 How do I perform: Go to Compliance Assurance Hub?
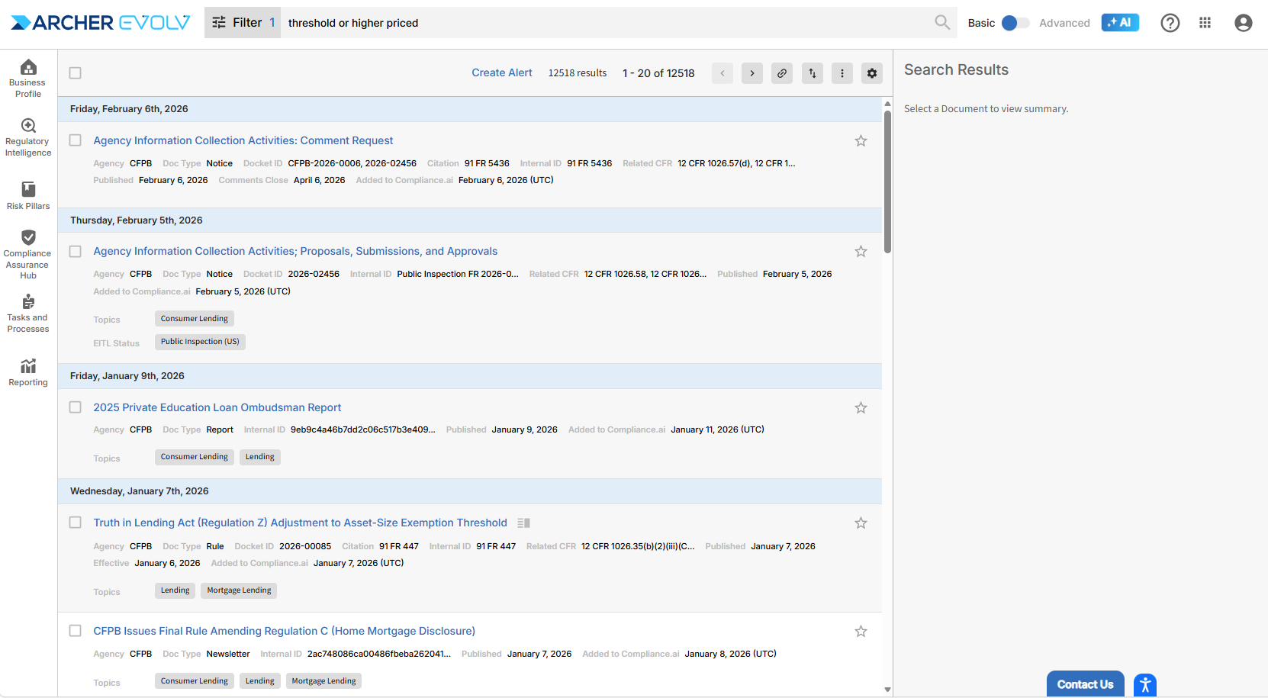(x=28, y=254)
